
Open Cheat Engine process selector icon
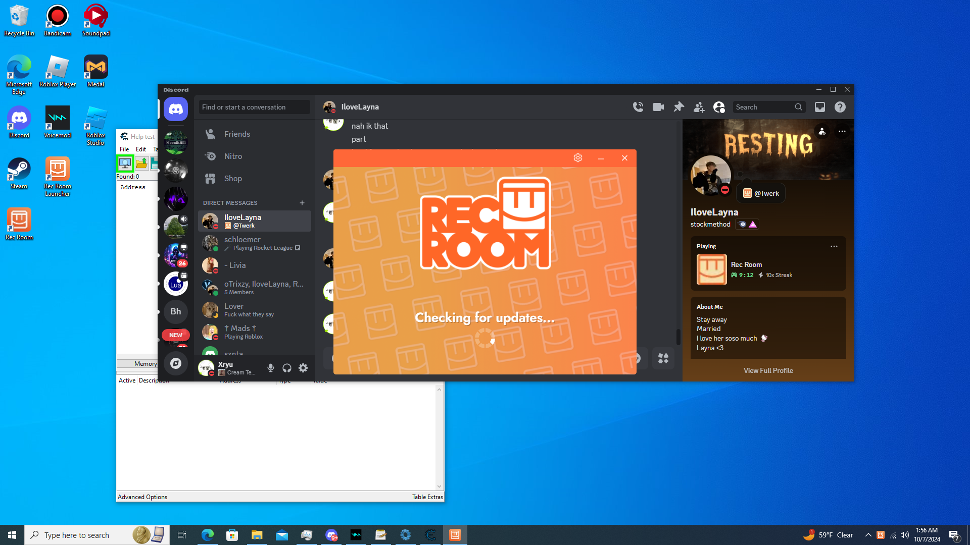pos(125,163)
